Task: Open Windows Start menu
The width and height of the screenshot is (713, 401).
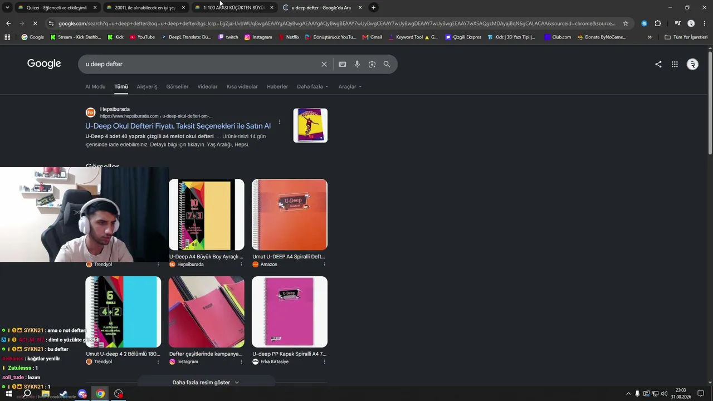Action: click(8, 394)
